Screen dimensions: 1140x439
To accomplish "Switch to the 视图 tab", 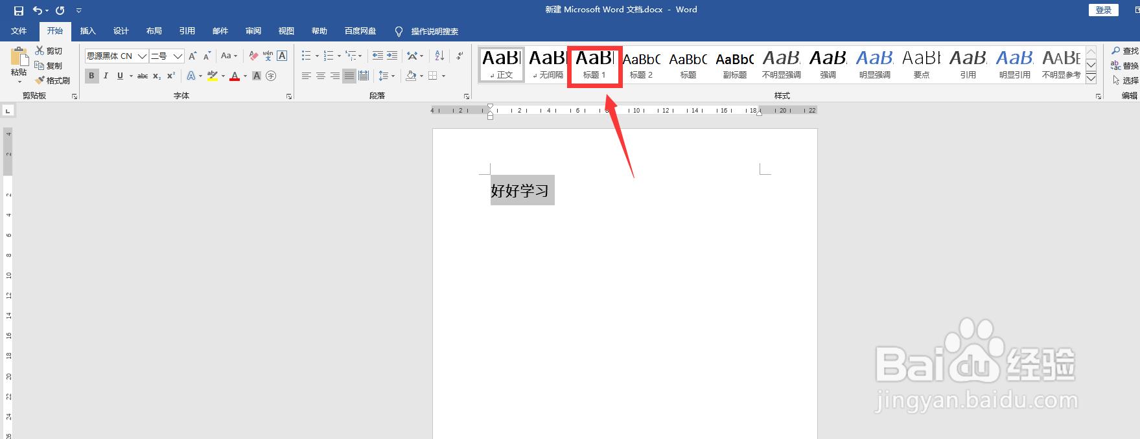I will [x=286, y=31].
